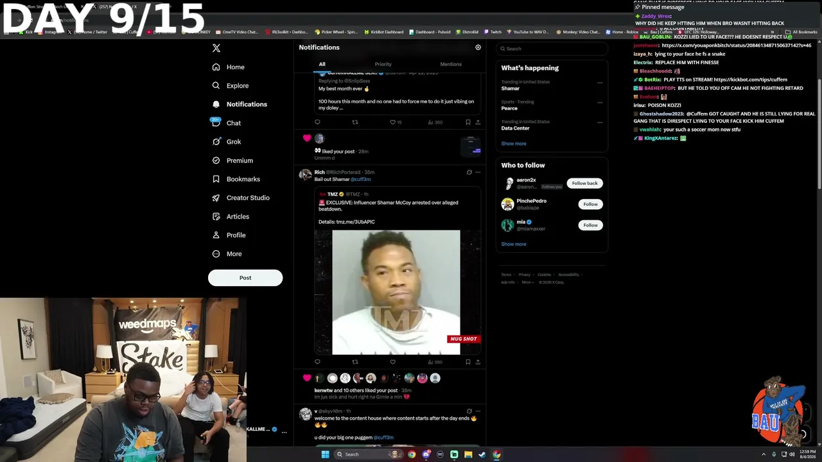The height and width of the screenshot is (462, 822).
Task: Open 'kenwtw and 10 others liked your post'
Action: point(356,390)
